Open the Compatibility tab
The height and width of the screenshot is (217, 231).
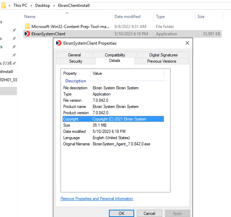tap(115, 55)
